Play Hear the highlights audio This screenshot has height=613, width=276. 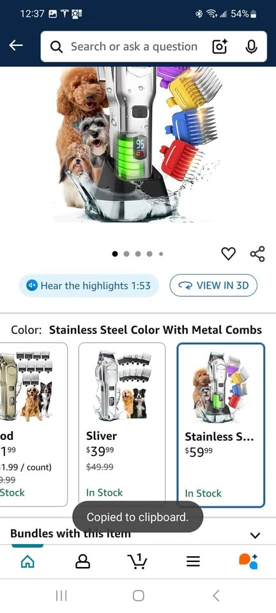[89, 285]
